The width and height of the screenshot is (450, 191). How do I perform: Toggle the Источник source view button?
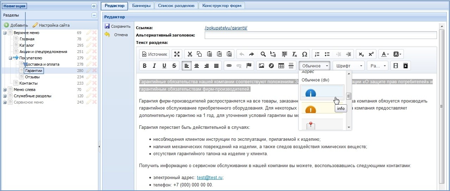[154, 54]
